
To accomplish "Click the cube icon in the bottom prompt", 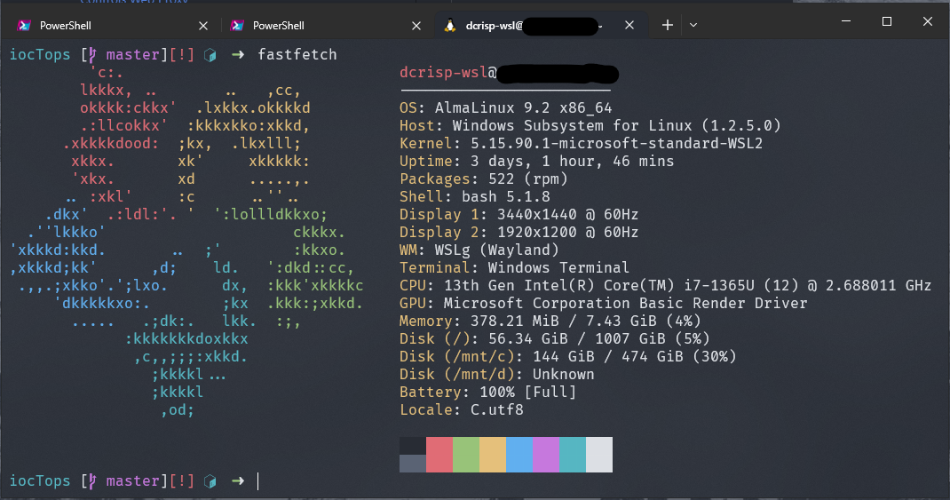I will [210, 481].
